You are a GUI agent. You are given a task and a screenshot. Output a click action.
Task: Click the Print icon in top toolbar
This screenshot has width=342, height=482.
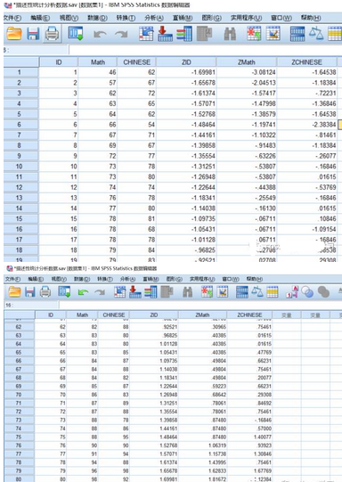click(53, 34)
